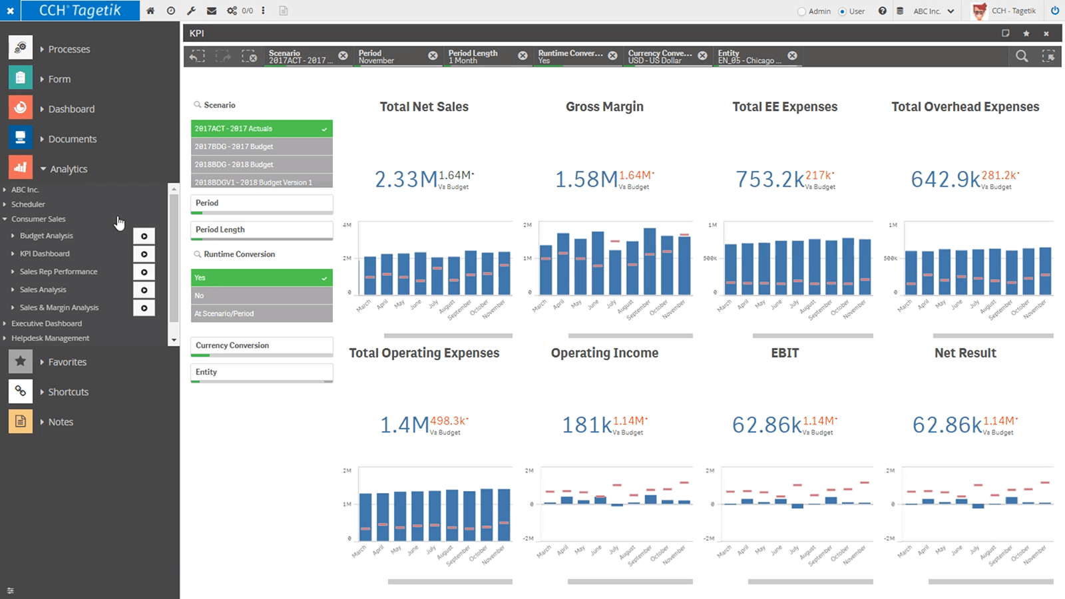Viewport: 1065px width, 599px height.
Task: Click the sidebar tree scroll down arrow
Action: pos(174,340)
